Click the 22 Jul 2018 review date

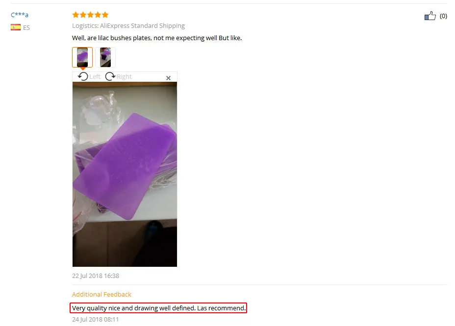[x=96, y=276]
